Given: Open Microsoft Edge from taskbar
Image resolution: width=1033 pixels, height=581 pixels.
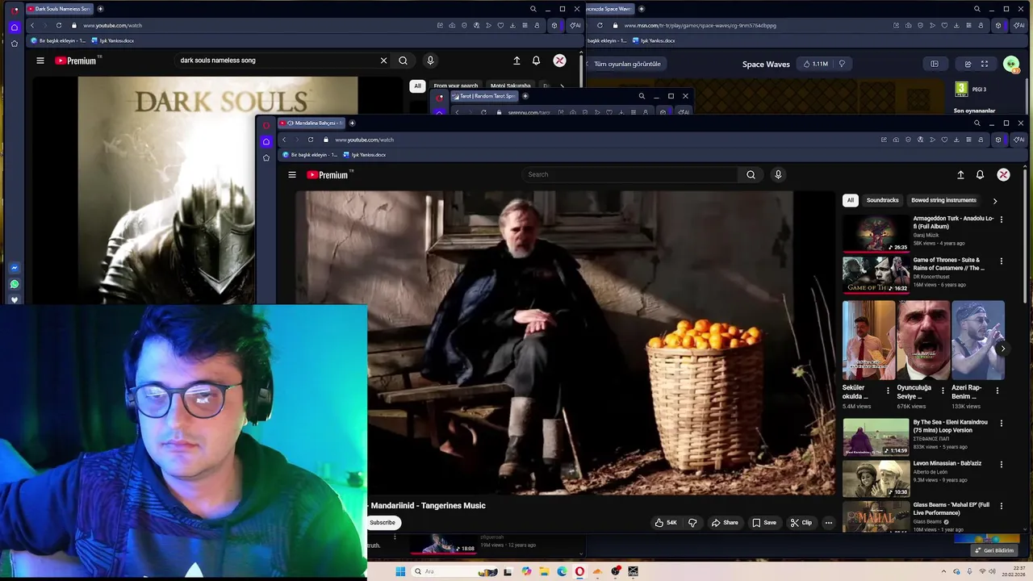Looking at the screenshot, I should tap(562, 571).
